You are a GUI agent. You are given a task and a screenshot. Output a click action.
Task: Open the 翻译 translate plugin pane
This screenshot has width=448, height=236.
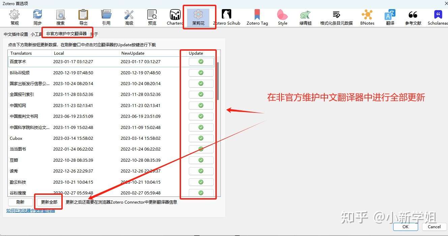[390, 18]
